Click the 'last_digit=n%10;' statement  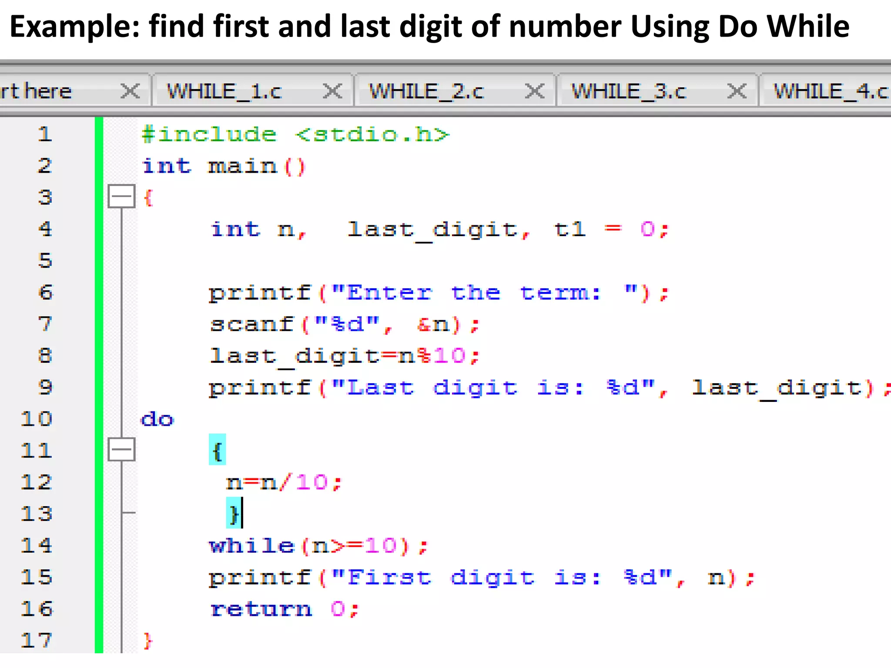pyautogui.click(x=345, y=357)
